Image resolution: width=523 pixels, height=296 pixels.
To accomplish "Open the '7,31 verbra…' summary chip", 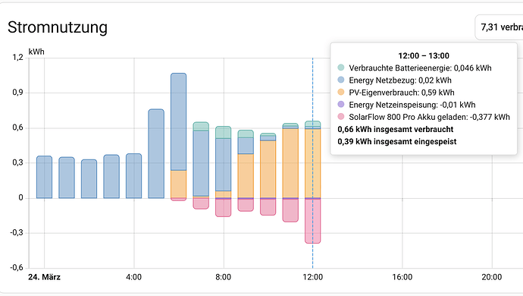I will (x=500, y=27).
